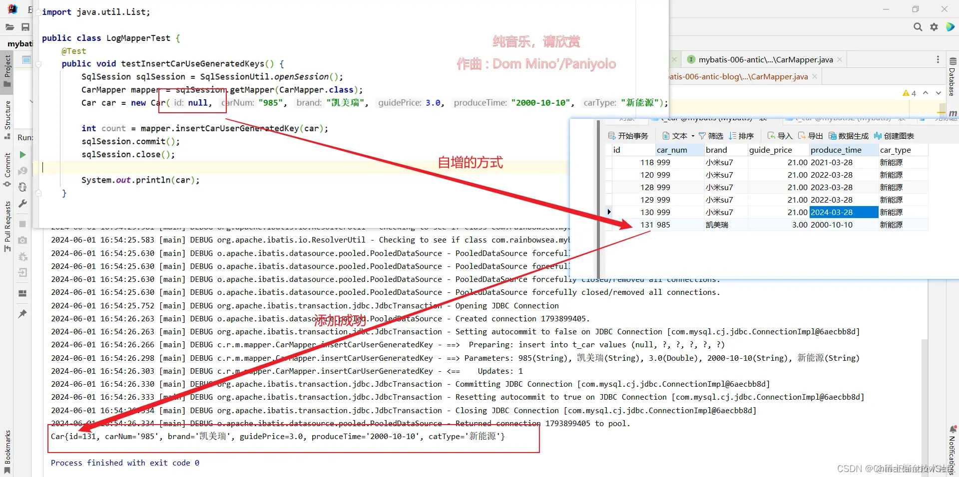Screen dimensions: 959x477
Task: Rerun the test with the green Run arrow
Action: [22, 155]
